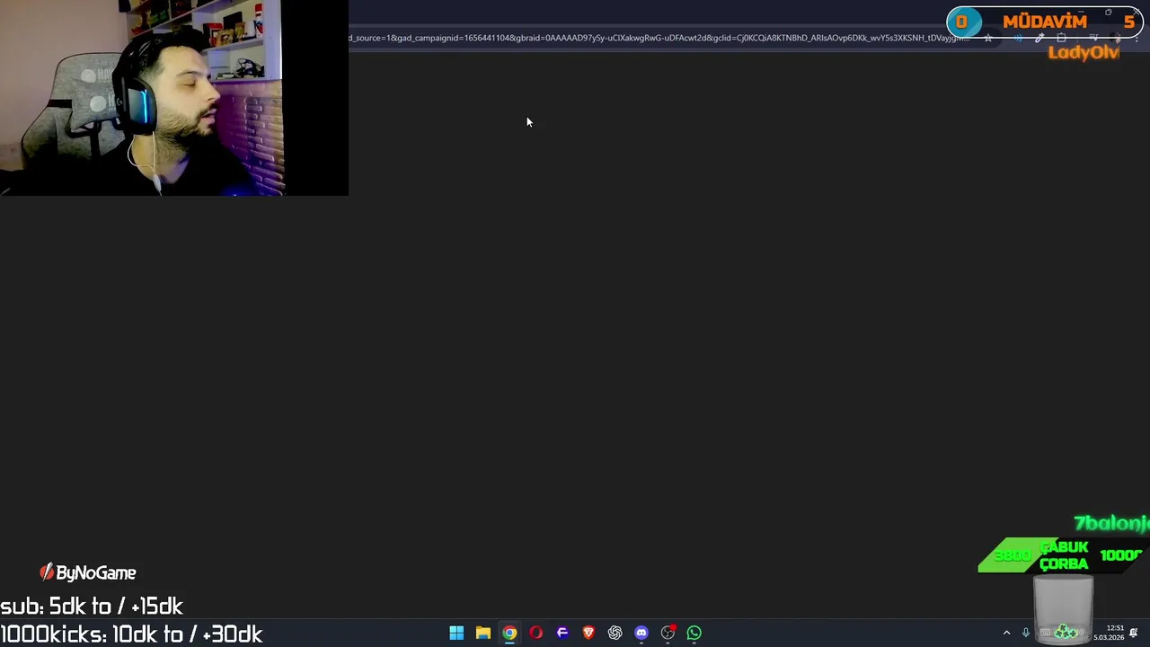Open the ChatGPT app in taskbar

point(615,633)
